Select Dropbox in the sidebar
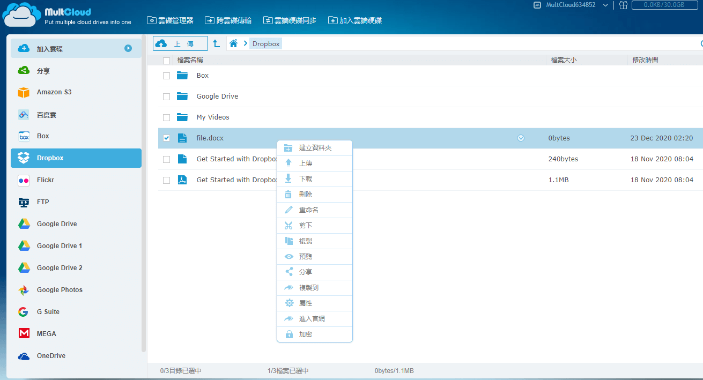Image resolution: width=703 pixels, height=380 pixels. 76,158
